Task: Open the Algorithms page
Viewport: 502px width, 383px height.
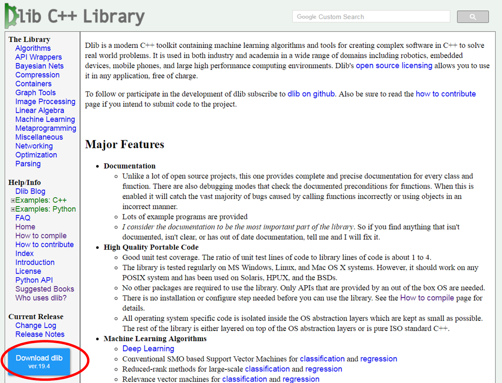Action: 33,48
